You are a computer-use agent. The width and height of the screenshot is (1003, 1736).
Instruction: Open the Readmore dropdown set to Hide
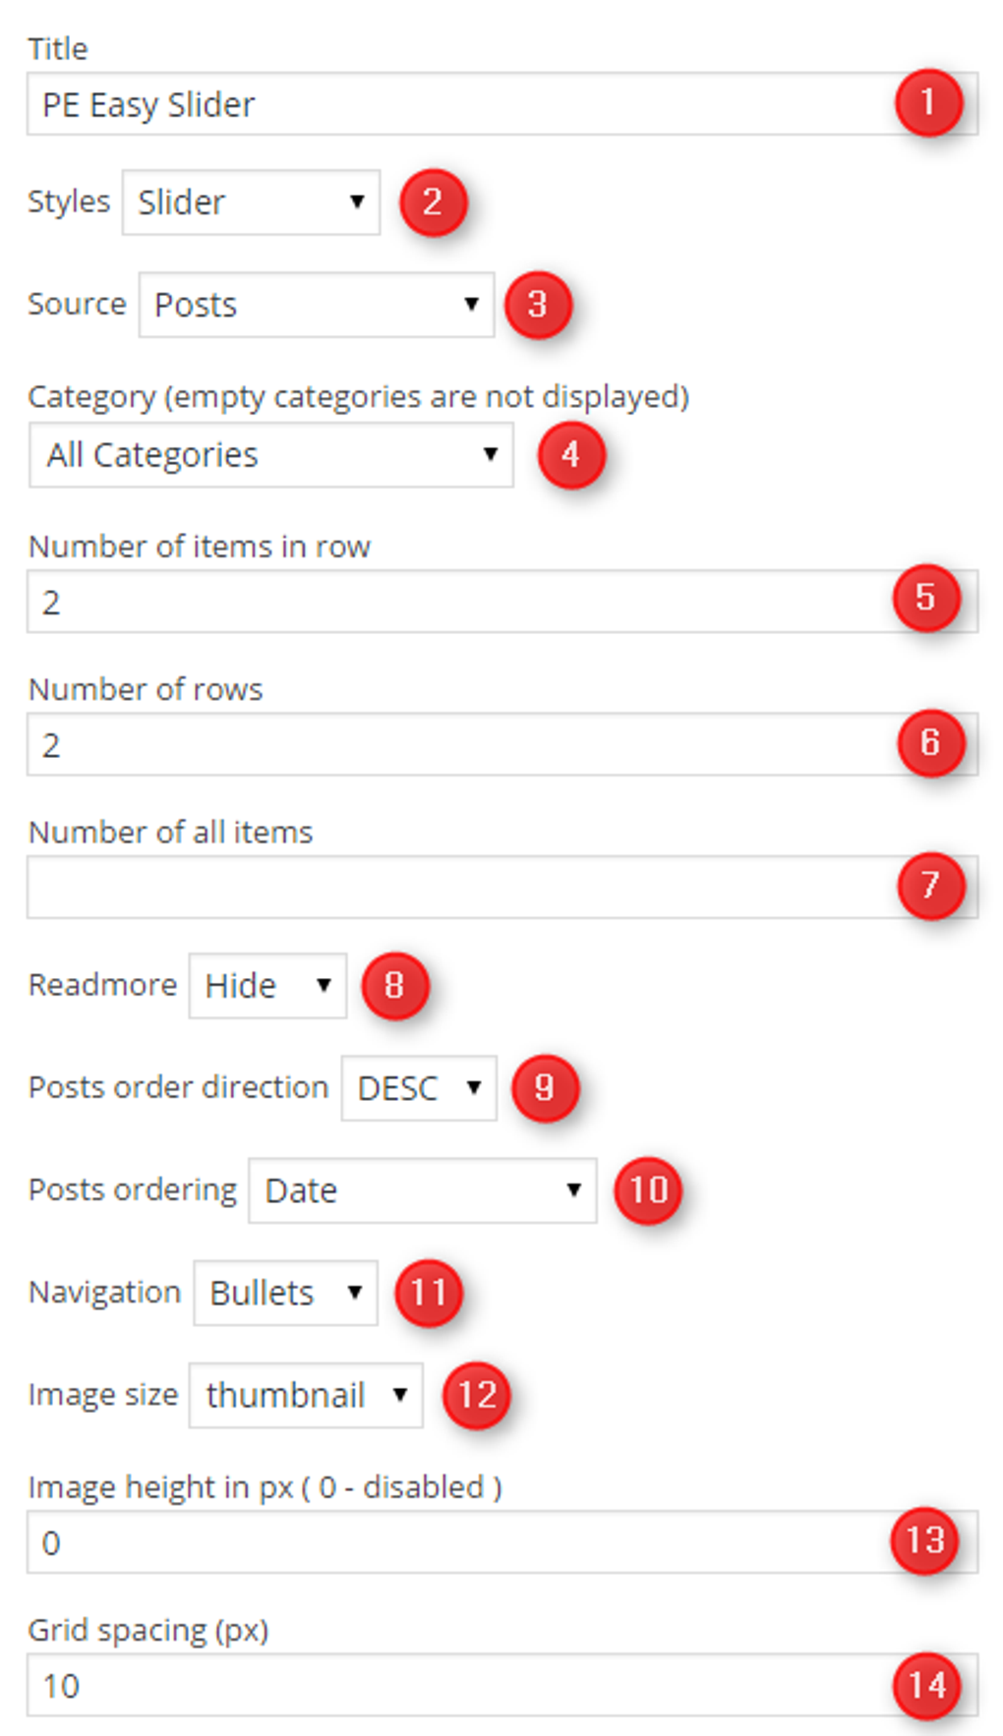coord(266,985)
